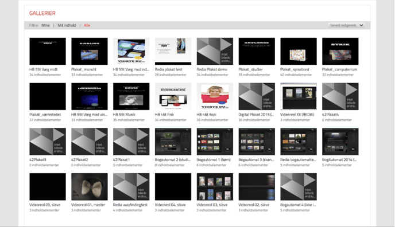Viewport: 395px width, 227px height.
Task: Click '4 indholdselementer' under Redia wayfindingtest
Action: click(x=128, y=210)
